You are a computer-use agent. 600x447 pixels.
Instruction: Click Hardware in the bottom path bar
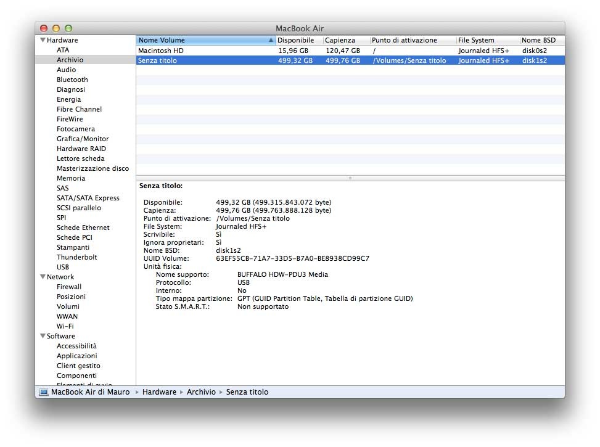[x=159, y=392]
